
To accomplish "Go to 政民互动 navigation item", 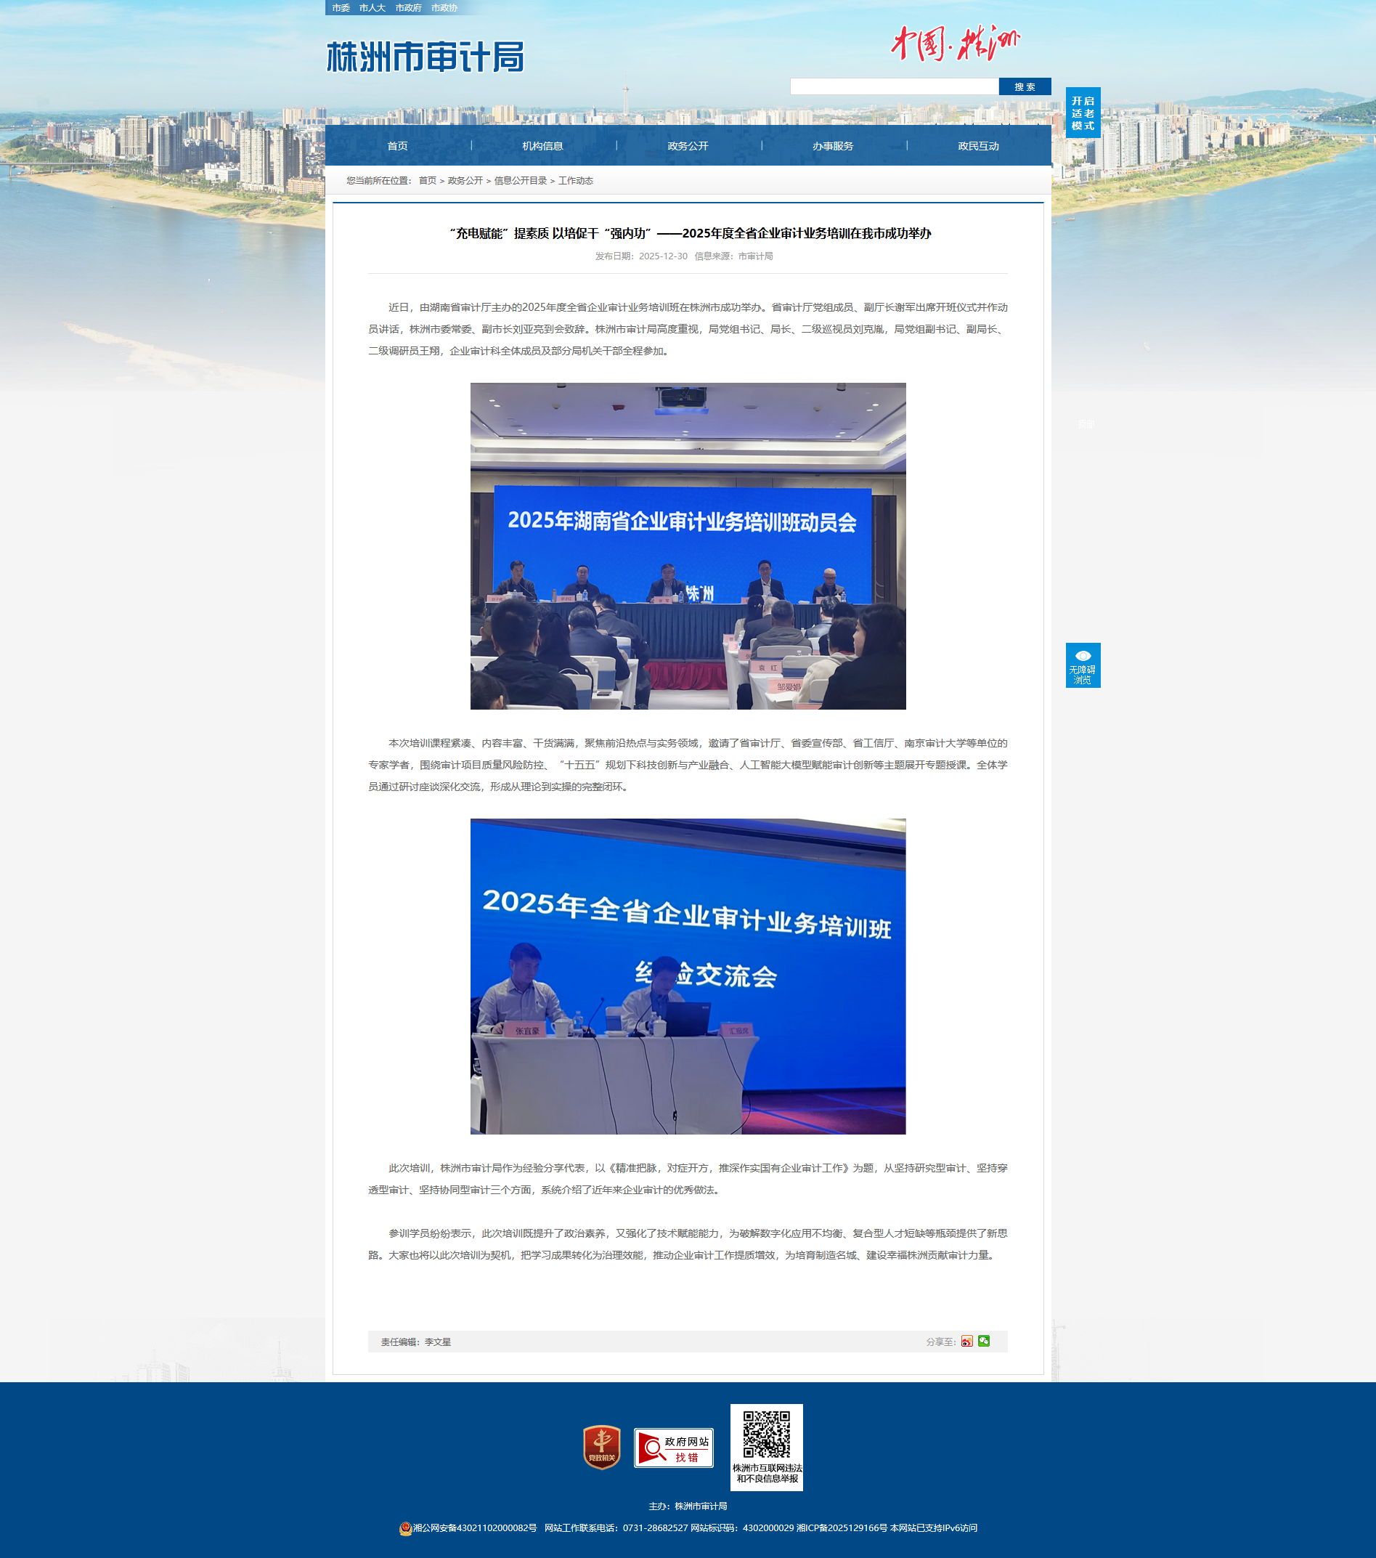I will click(978, 145).
